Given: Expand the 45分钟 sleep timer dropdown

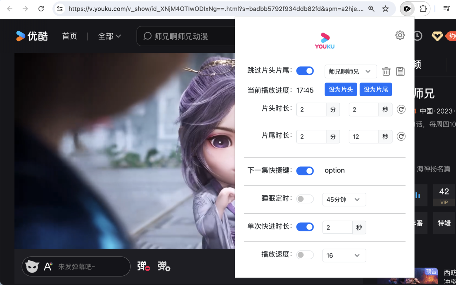Looking at the screenshot, I should [x=344, y=199].
